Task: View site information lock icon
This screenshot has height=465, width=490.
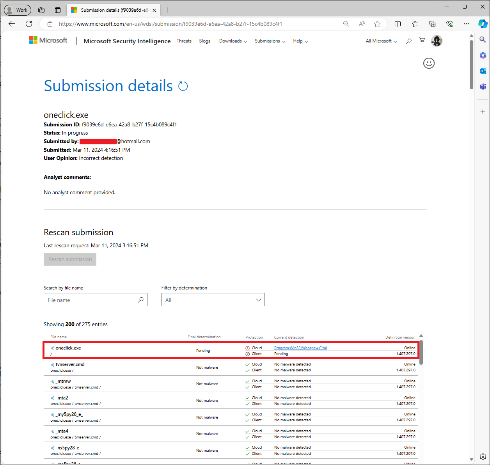Action: (50, 24)
